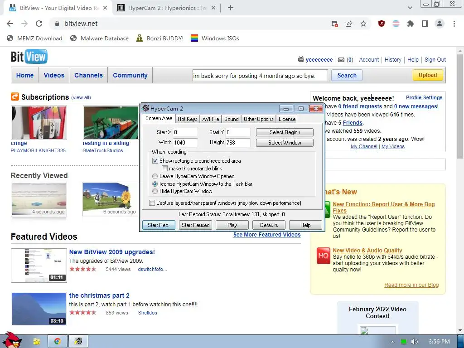Viewport: 464px width, 348px height.
Task: Click the Start Paused button
Action: tap(196, 225)
